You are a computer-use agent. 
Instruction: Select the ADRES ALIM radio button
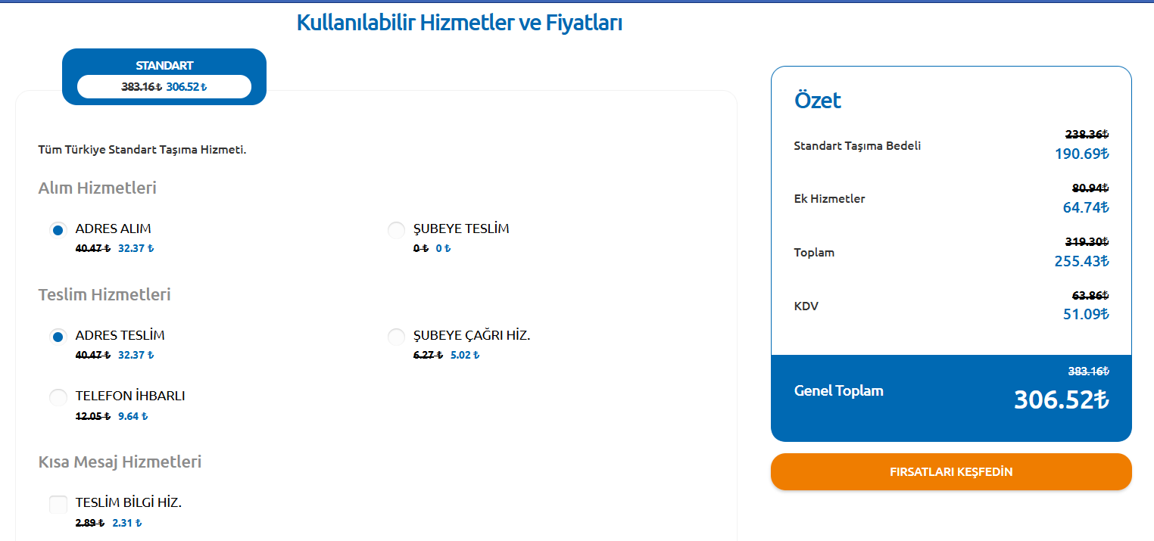(58, 230)
